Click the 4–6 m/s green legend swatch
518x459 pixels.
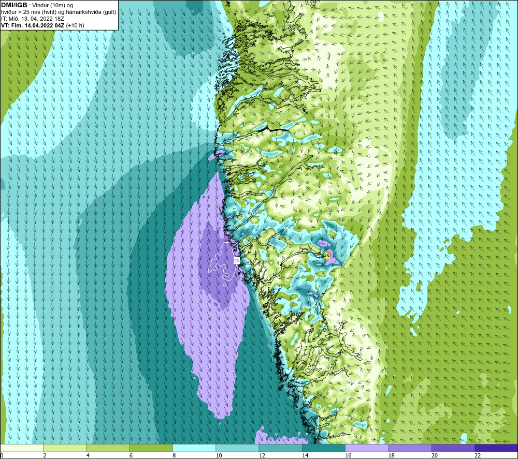click(x=108, y=448)
